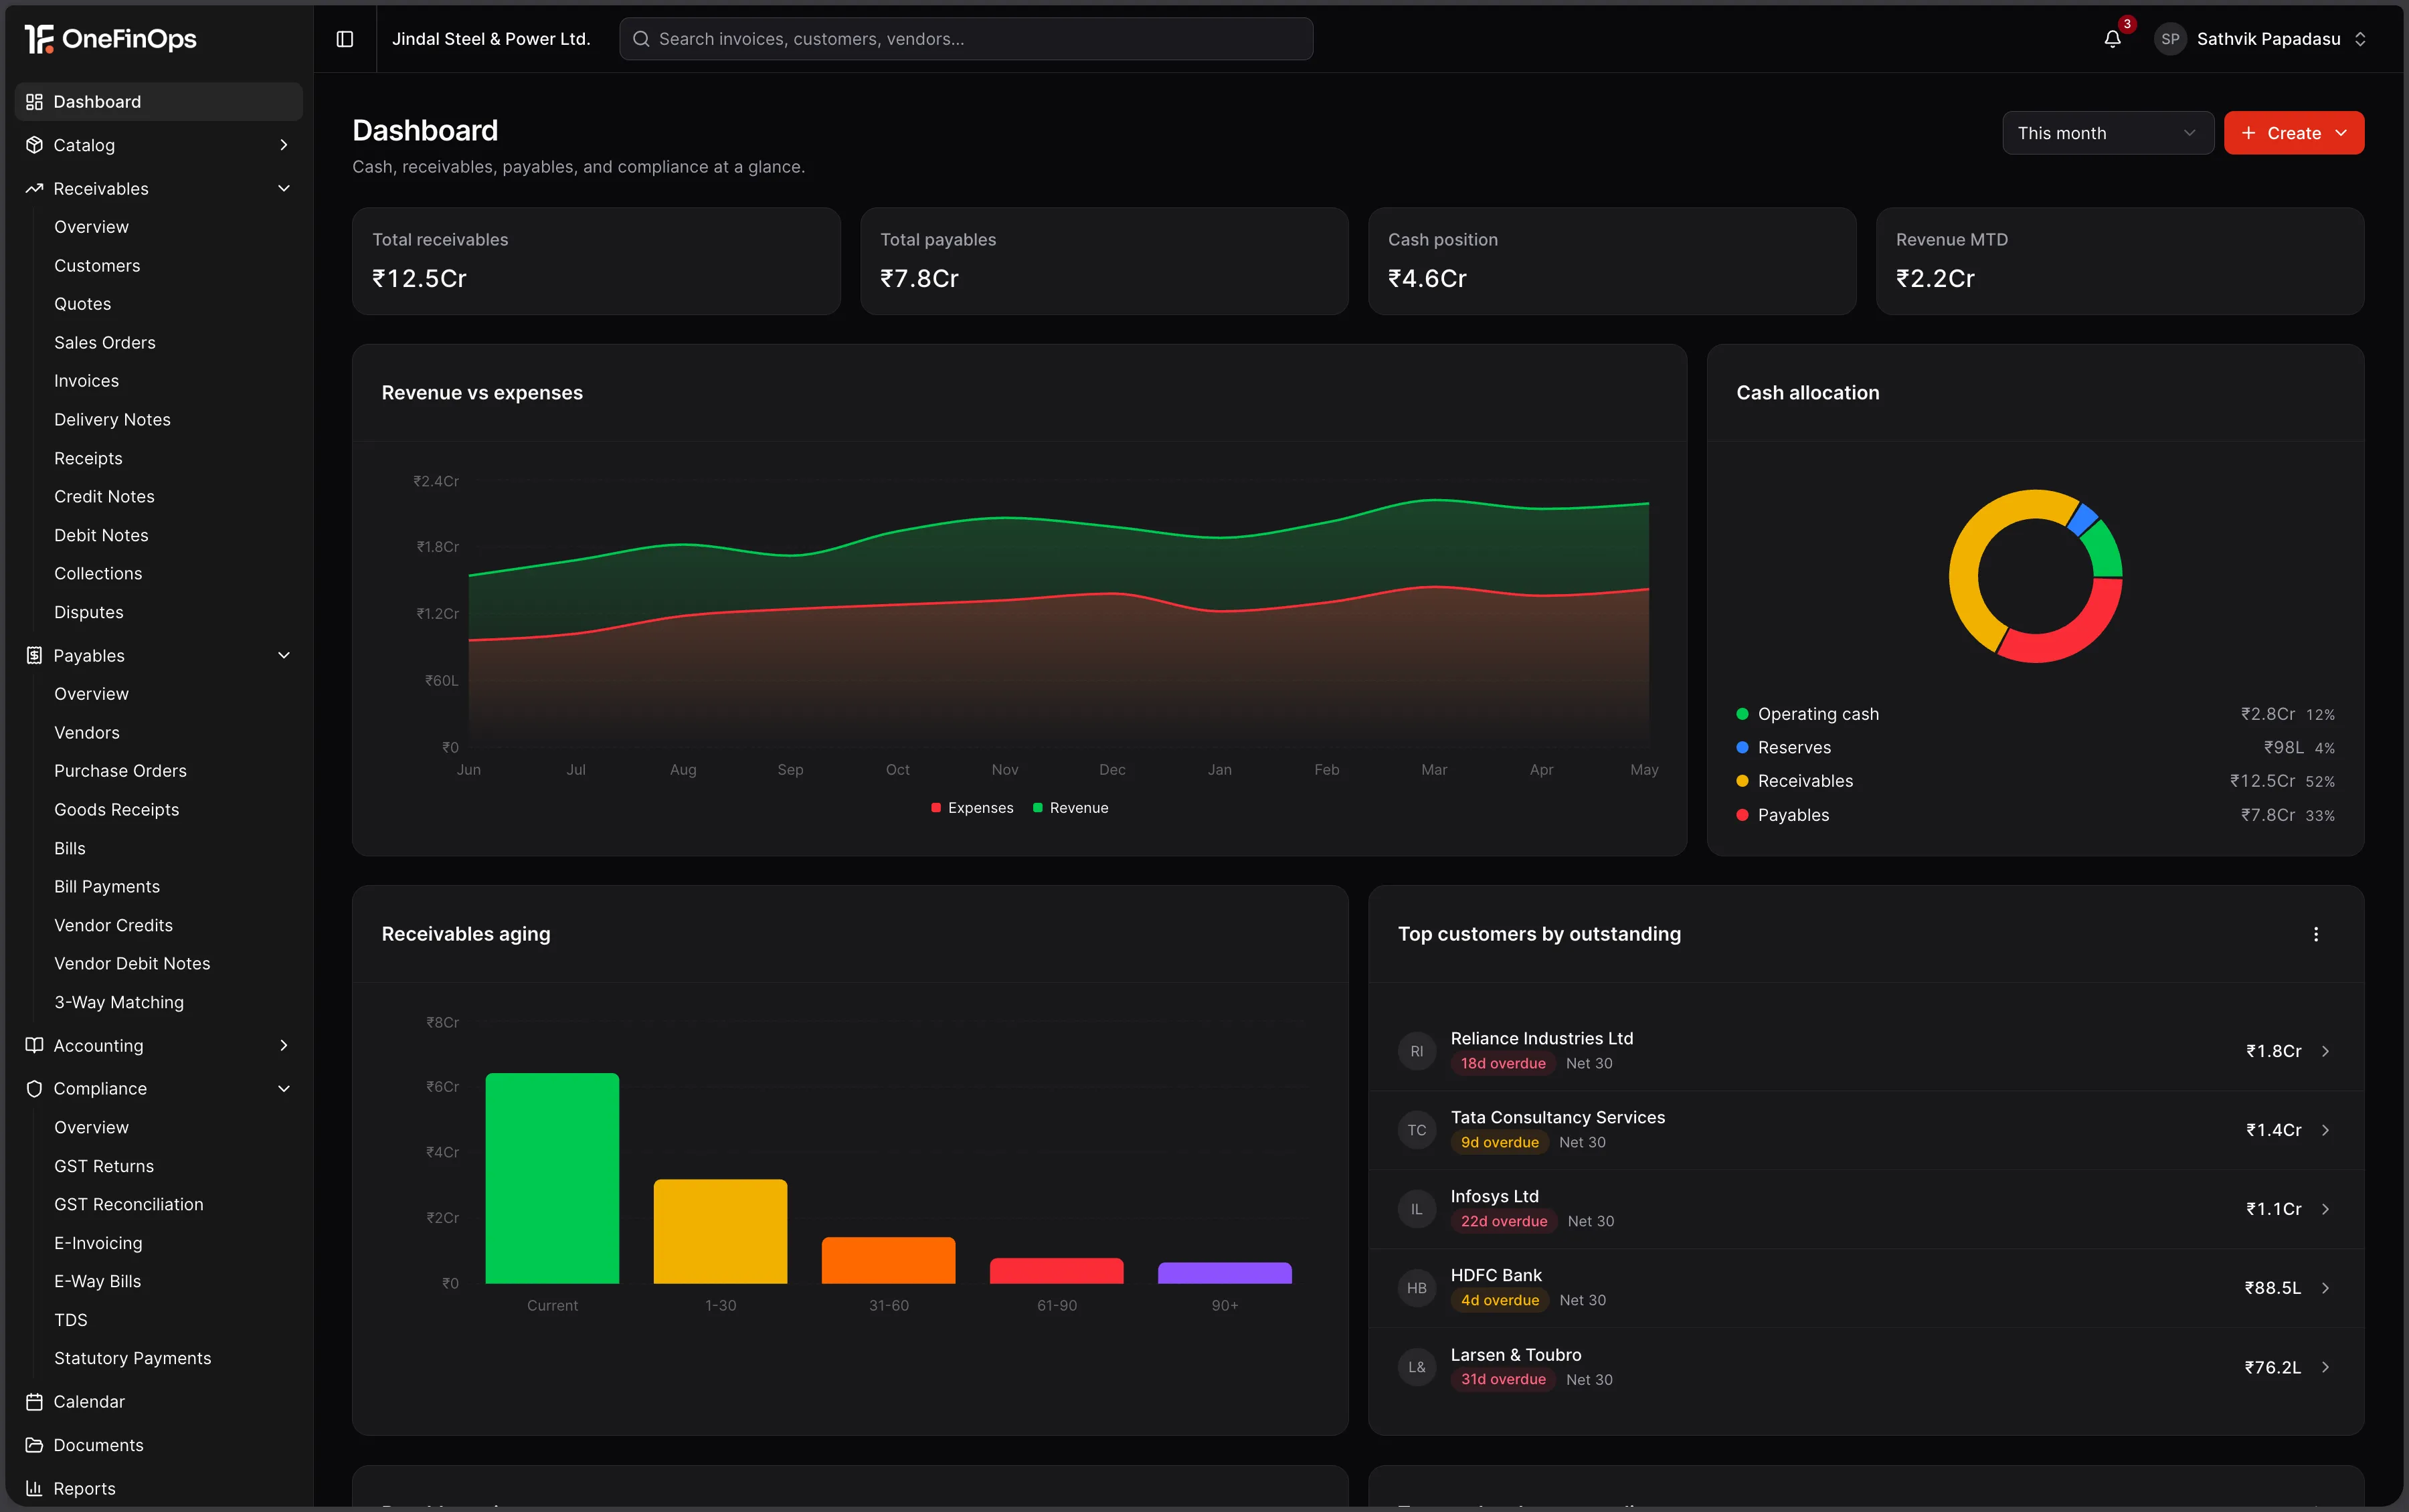Open the Total receivables card
The image size is (2409, 1512).
click(596, 261)
